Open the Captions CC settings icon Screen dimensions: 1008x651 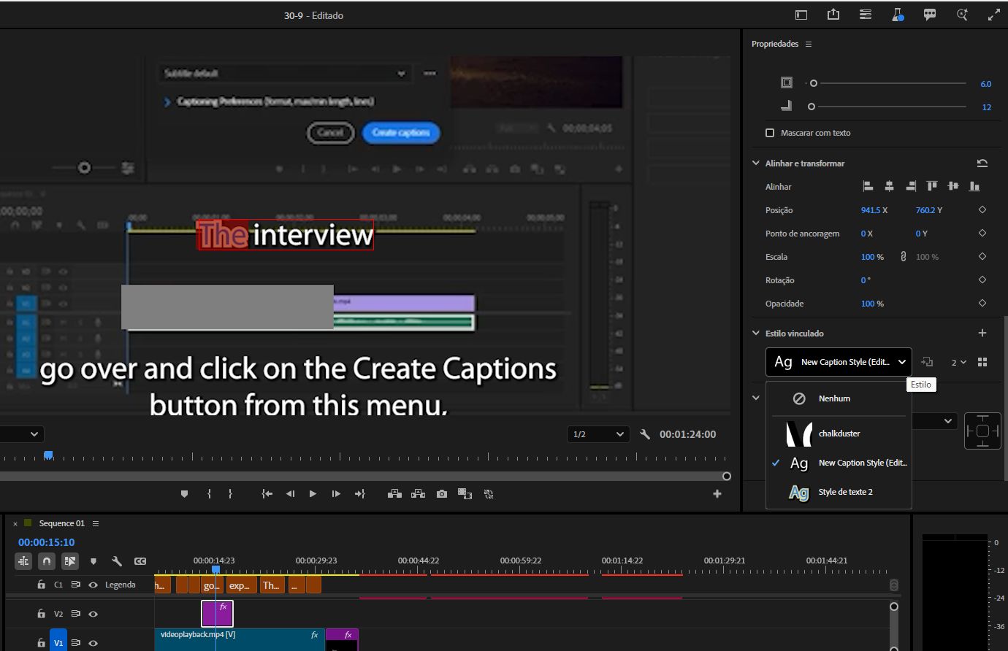[x=139, y=561]
